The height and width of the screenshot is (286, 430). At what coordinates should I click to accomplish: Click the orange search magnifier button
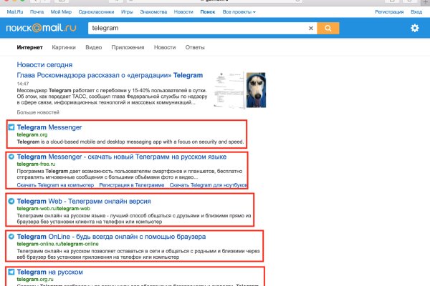[328, 29]
